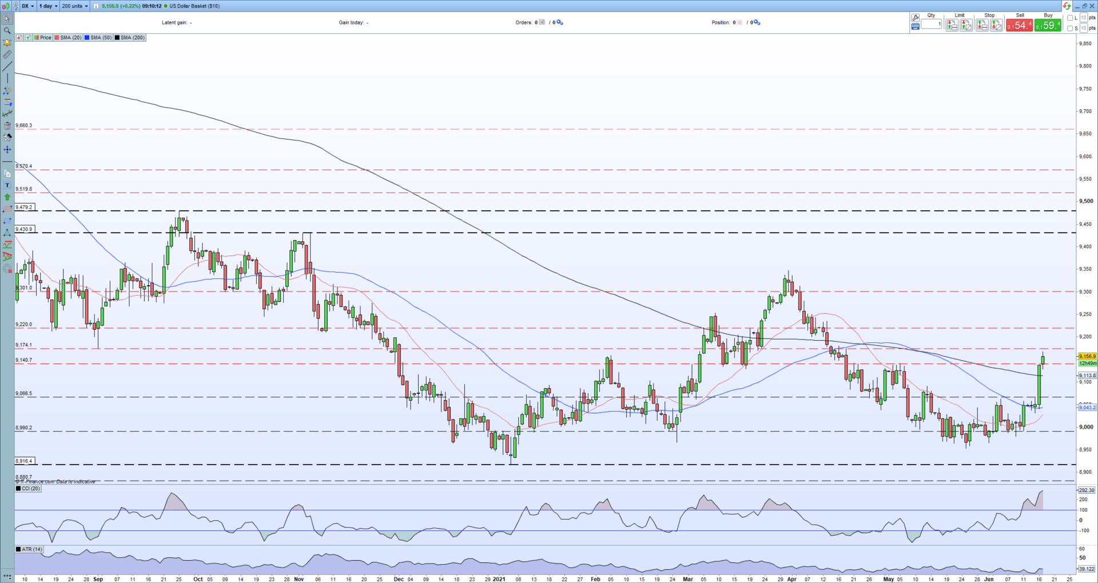This screenshot has width=1098, height=583.
Task: Select the red-green zigzag pattern tool
Action: tap(7, 245)
